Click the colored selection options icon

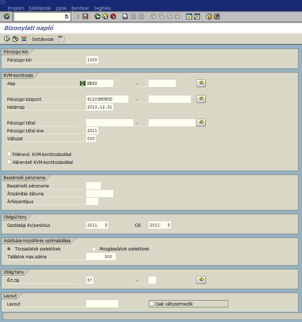[24, 39]
